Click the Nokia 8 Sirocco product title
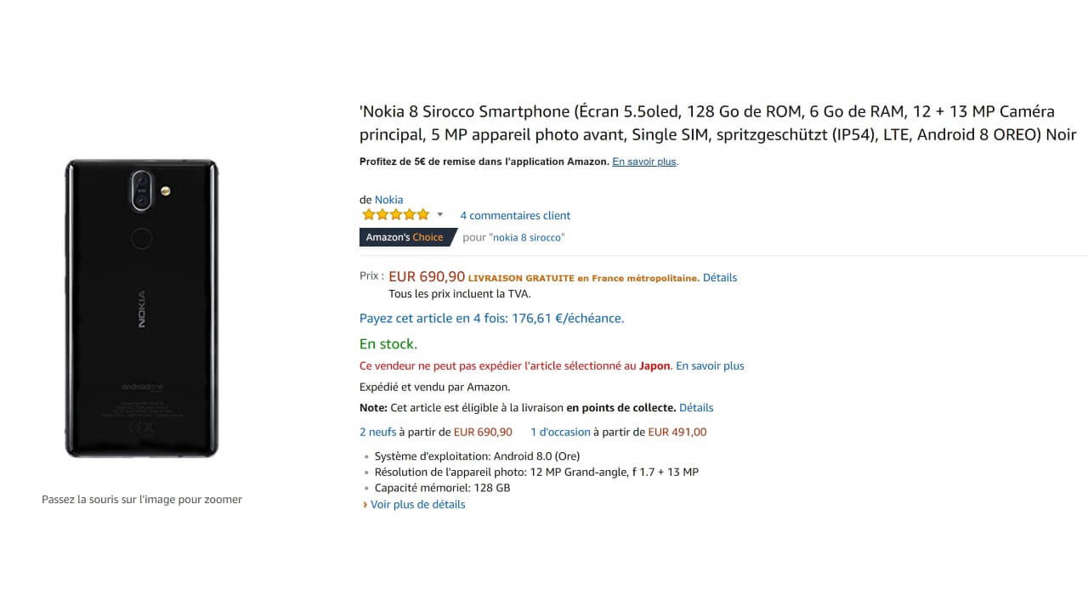This screenshot has height=612, width=1088. pyautogui.click(x=717, y=123)
